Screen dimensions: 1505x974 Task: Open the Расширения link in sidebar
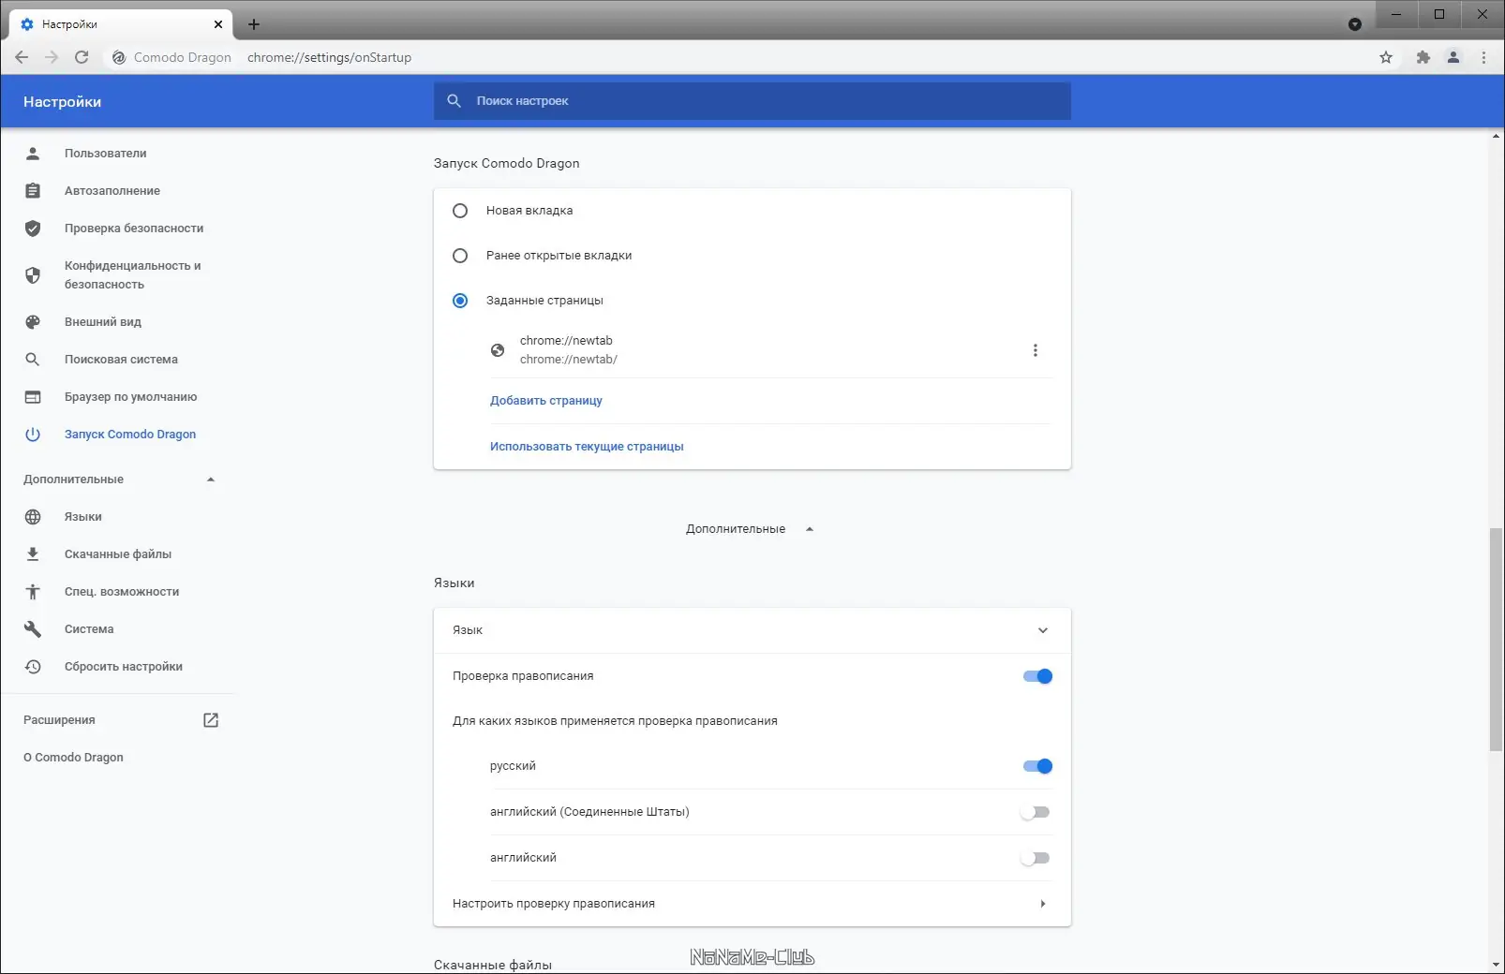point(59,720)
